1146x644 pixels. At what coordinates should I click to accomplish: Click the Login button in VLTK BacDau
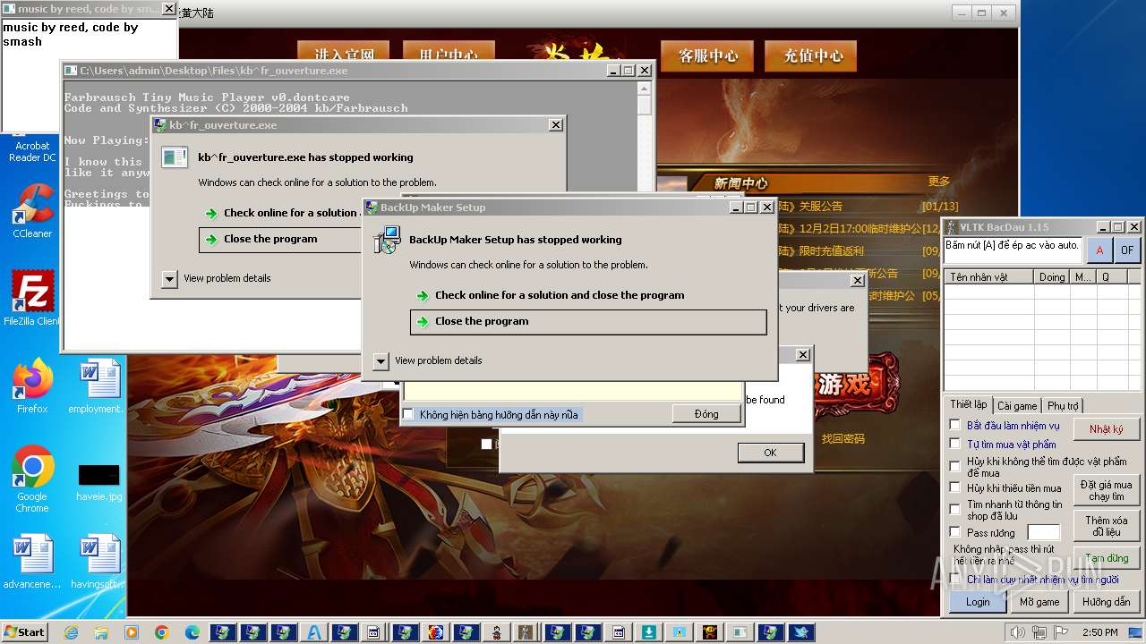(x=978, y=602)
